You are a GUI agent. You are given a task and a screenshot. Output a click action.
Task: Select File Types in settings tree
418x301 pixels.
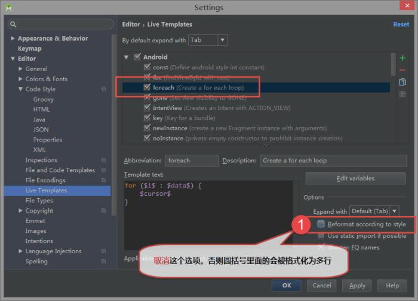[x=39, y=201]
